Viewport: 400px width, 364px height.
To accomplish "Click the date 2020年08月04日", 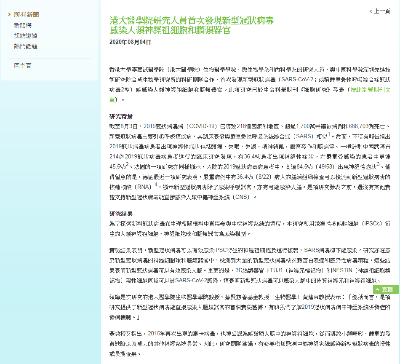I will pos(130,42).
